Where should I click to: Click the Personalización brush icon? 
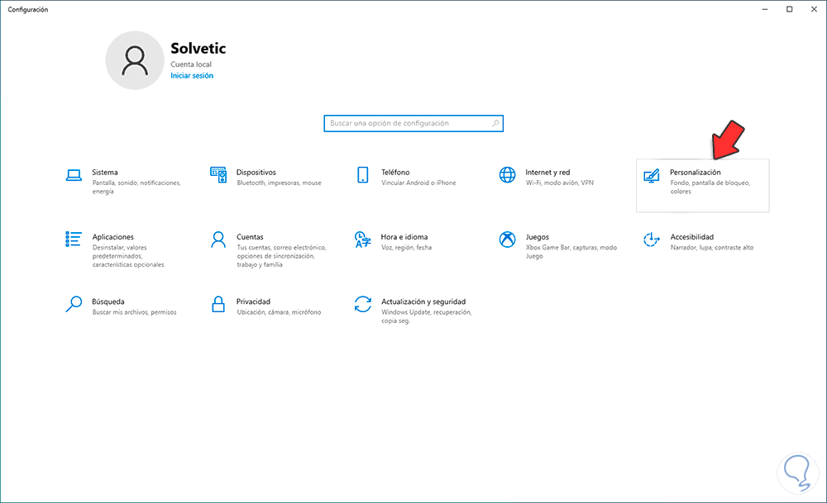point(652,175)
